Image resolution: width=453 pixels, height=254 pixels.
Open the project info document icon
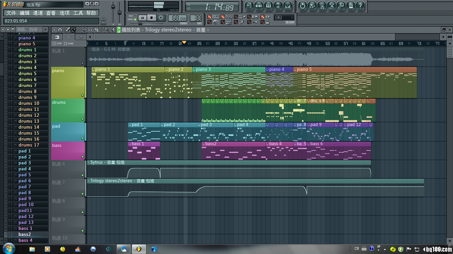coord(351,6)
